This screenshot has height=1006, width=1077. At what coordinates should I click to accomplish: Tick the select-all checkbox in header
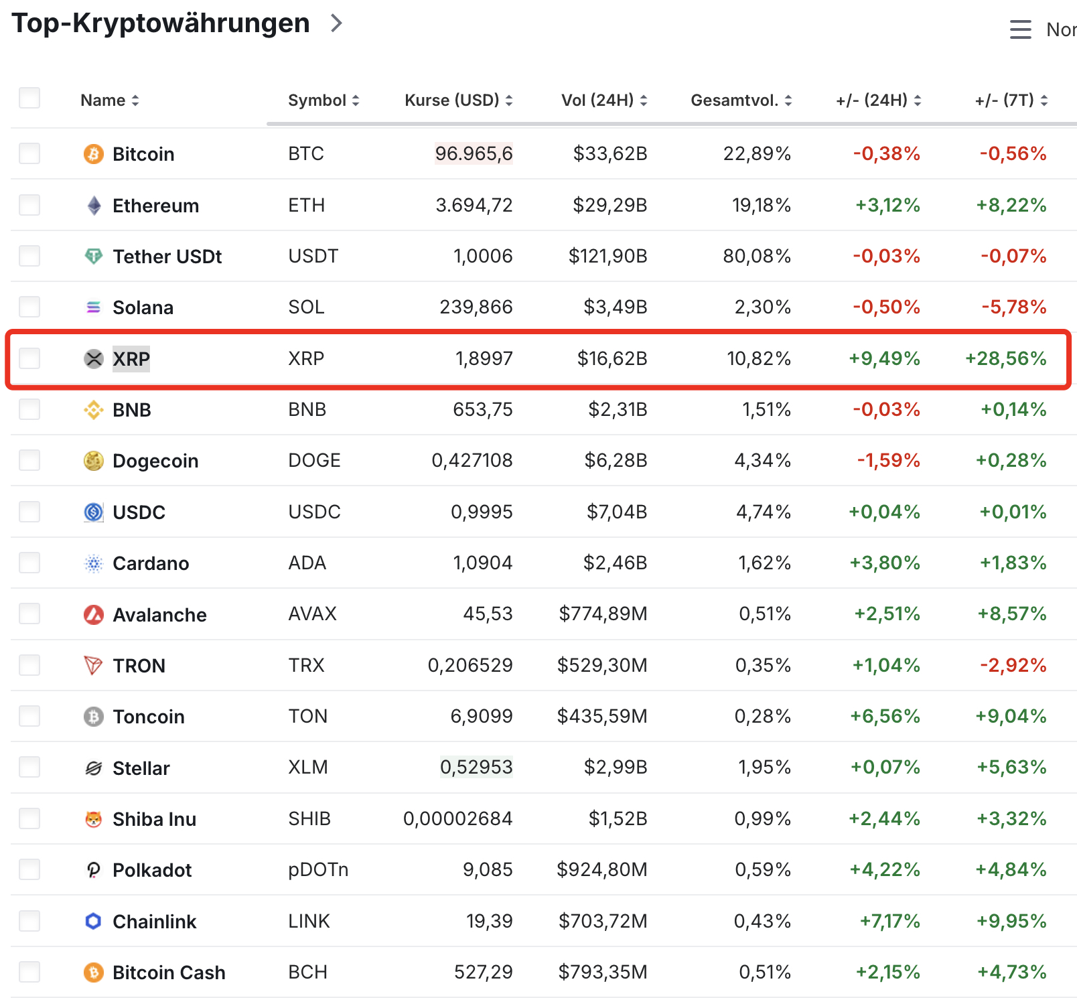[x=29, y=98]
